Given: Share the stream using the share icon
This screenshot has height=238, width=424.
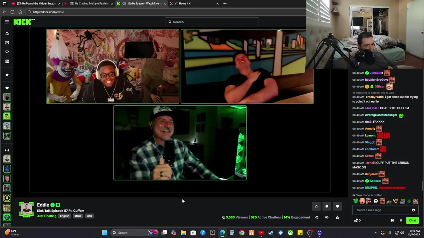Looking at the screenshot, I should (316, 217).
